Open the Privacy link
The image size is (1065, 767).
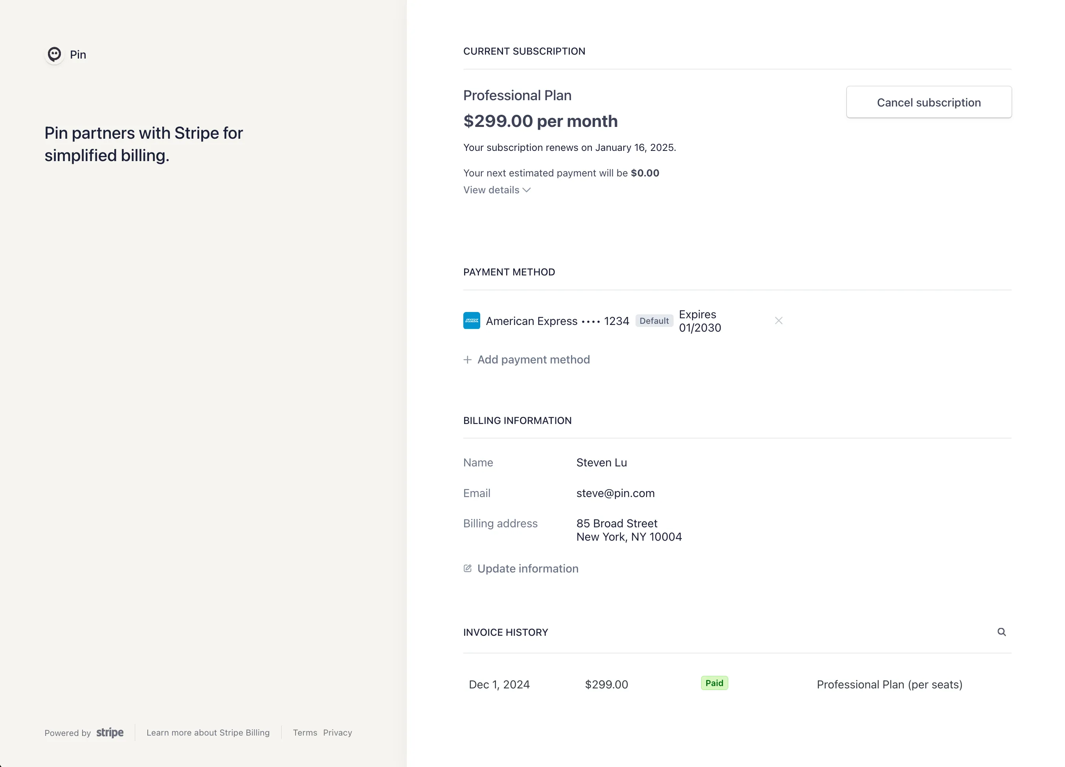click(x=338, y=732)
